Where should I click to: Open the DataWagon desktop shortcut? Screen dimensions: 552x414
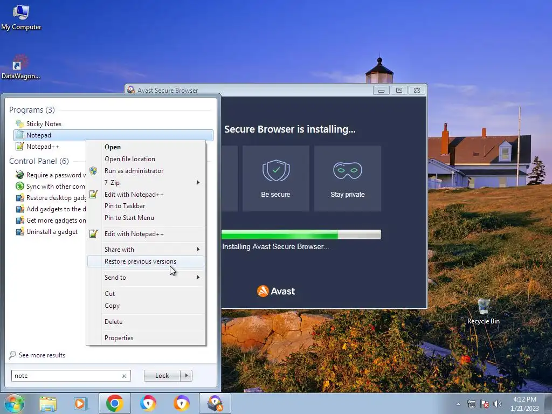click(x=20, y=67)
